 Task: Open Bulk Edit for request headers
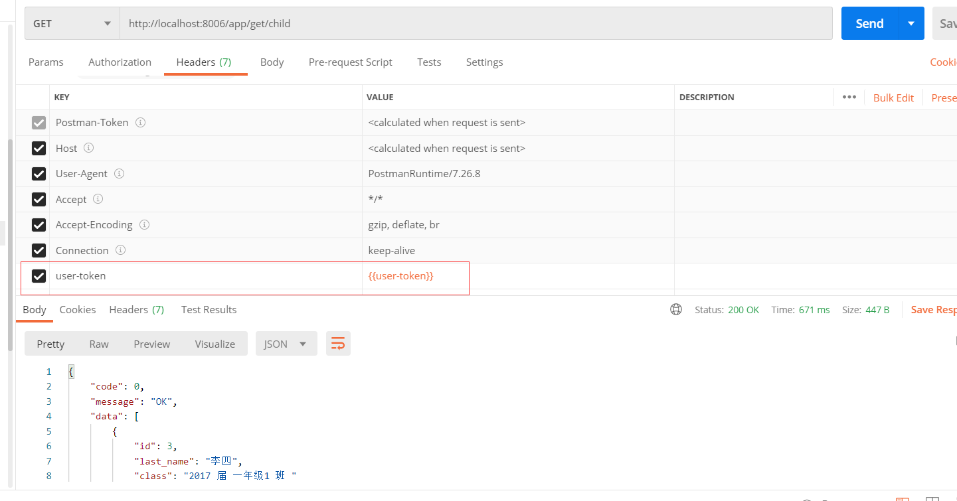(x=893, y=97)
